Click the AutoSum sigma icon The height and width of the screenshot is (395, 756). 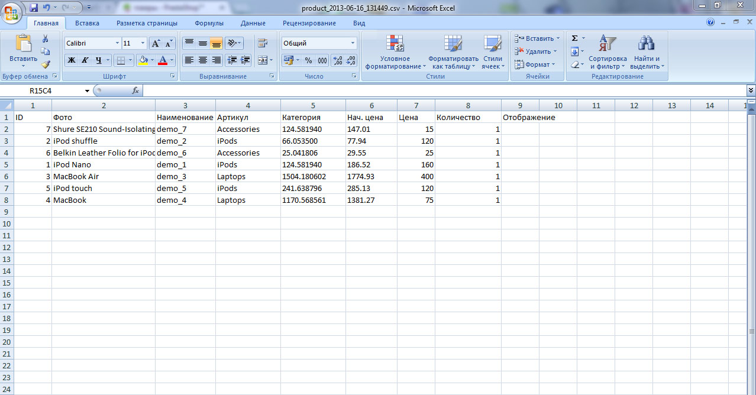tap(574, 38)
